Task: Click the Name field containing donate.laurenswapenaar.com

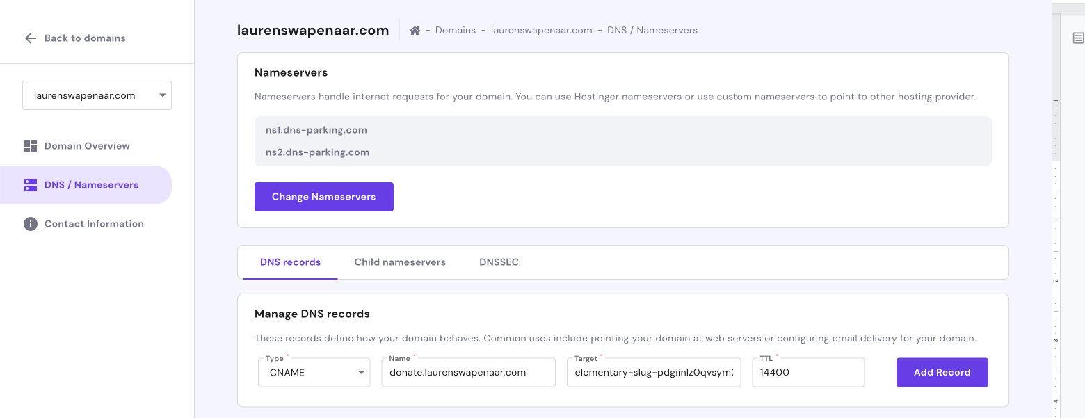Action: tap(468, 372)
